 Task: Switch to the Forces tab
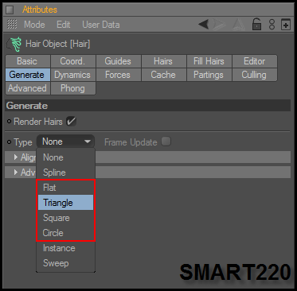pyautogui.click(x=119, y=75)
